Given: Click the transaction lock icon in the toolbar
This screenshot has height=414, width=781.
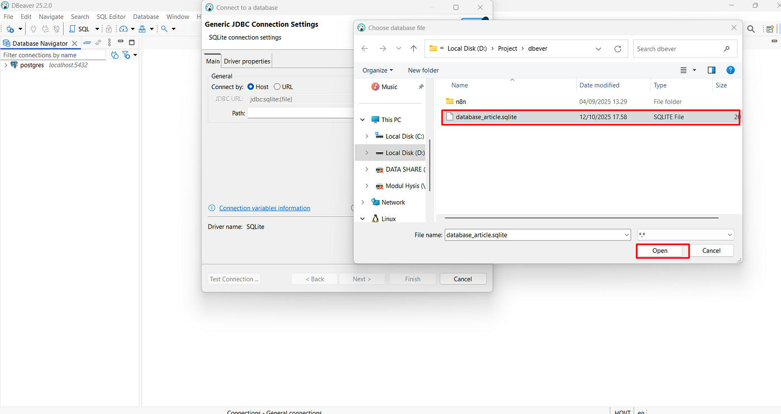Looking at the screenshot, I should [109, 29].
